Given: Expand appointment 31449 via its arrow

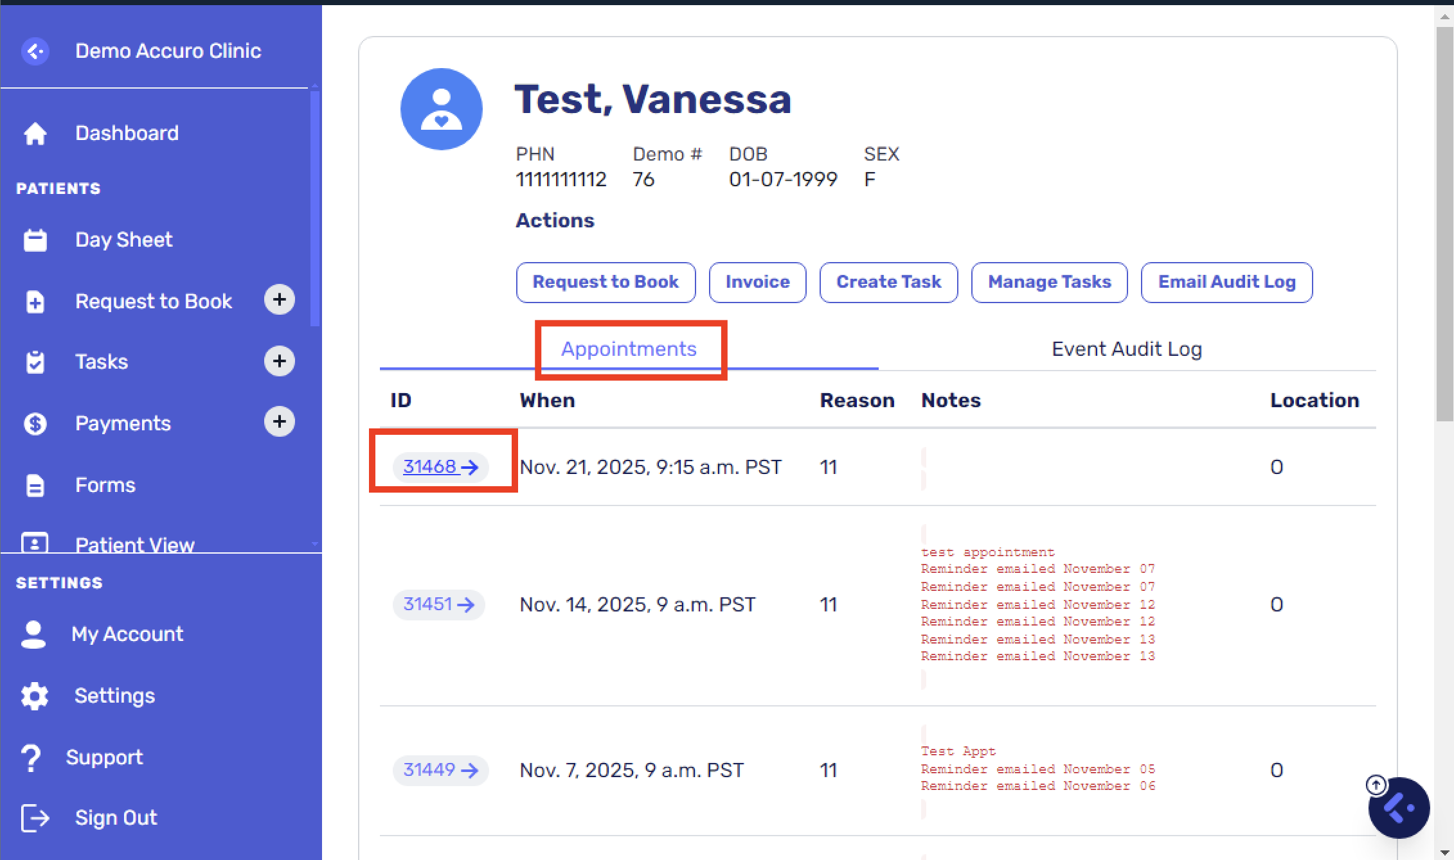Looking at the screenshot, I should 470,770.
